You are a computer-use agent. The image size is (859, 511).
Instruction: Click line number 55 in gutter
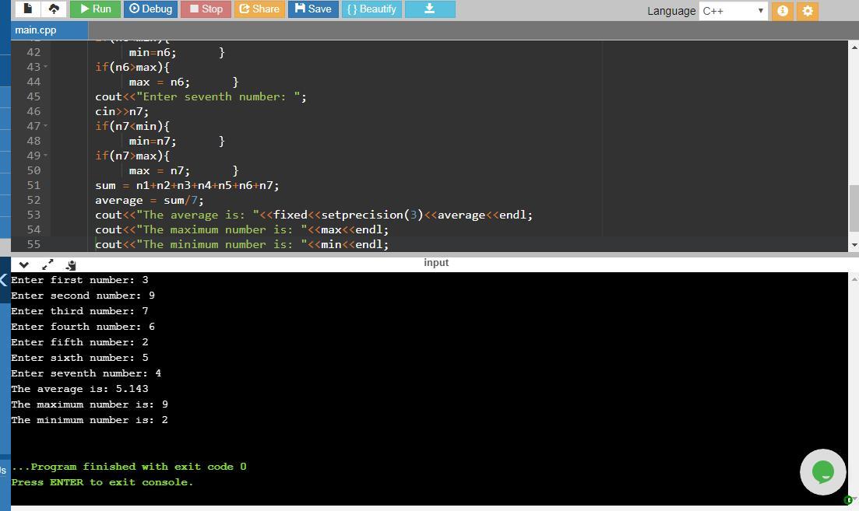pos(33,244)
